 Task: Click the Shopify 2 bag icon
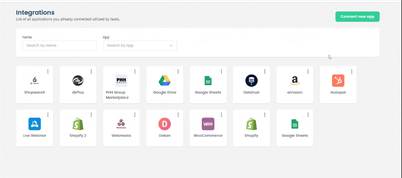[78, 124]
